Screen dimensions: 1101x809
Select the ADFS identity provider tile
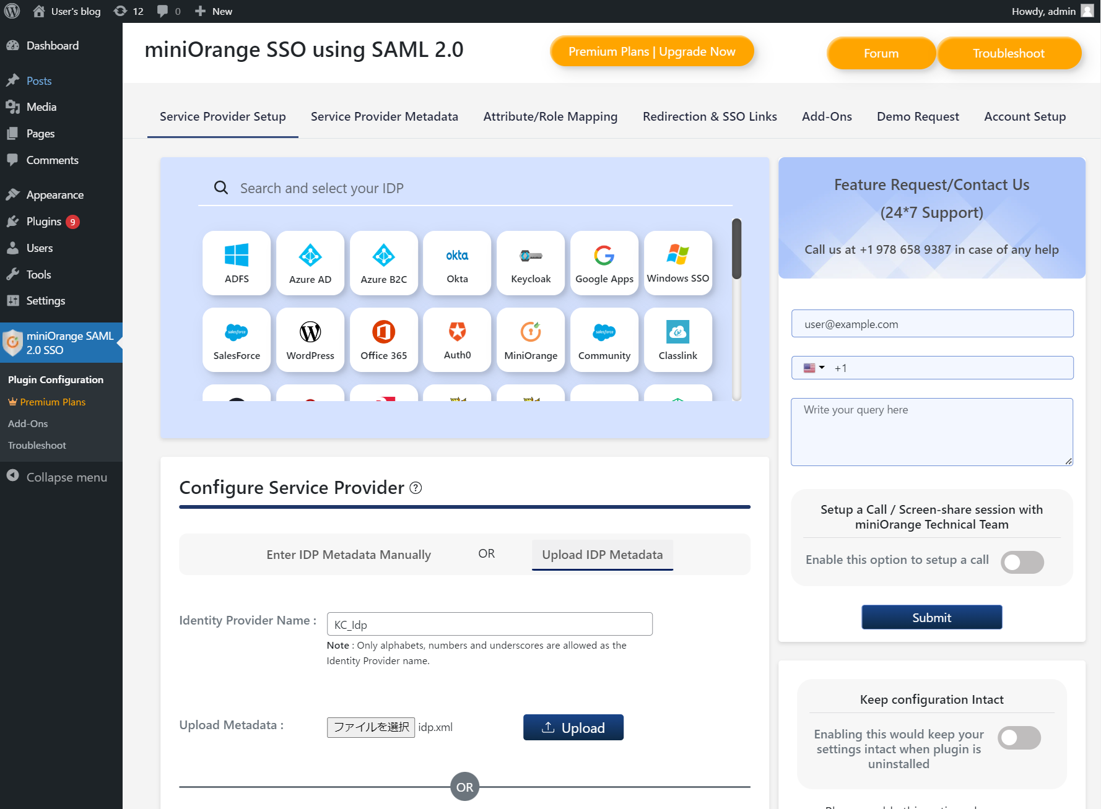tap(237, 263)
